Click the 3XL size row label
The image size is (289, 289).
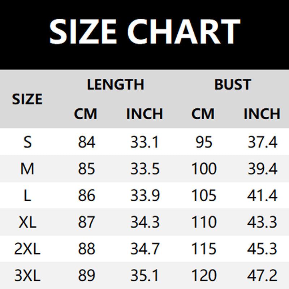tap(27, 275)
